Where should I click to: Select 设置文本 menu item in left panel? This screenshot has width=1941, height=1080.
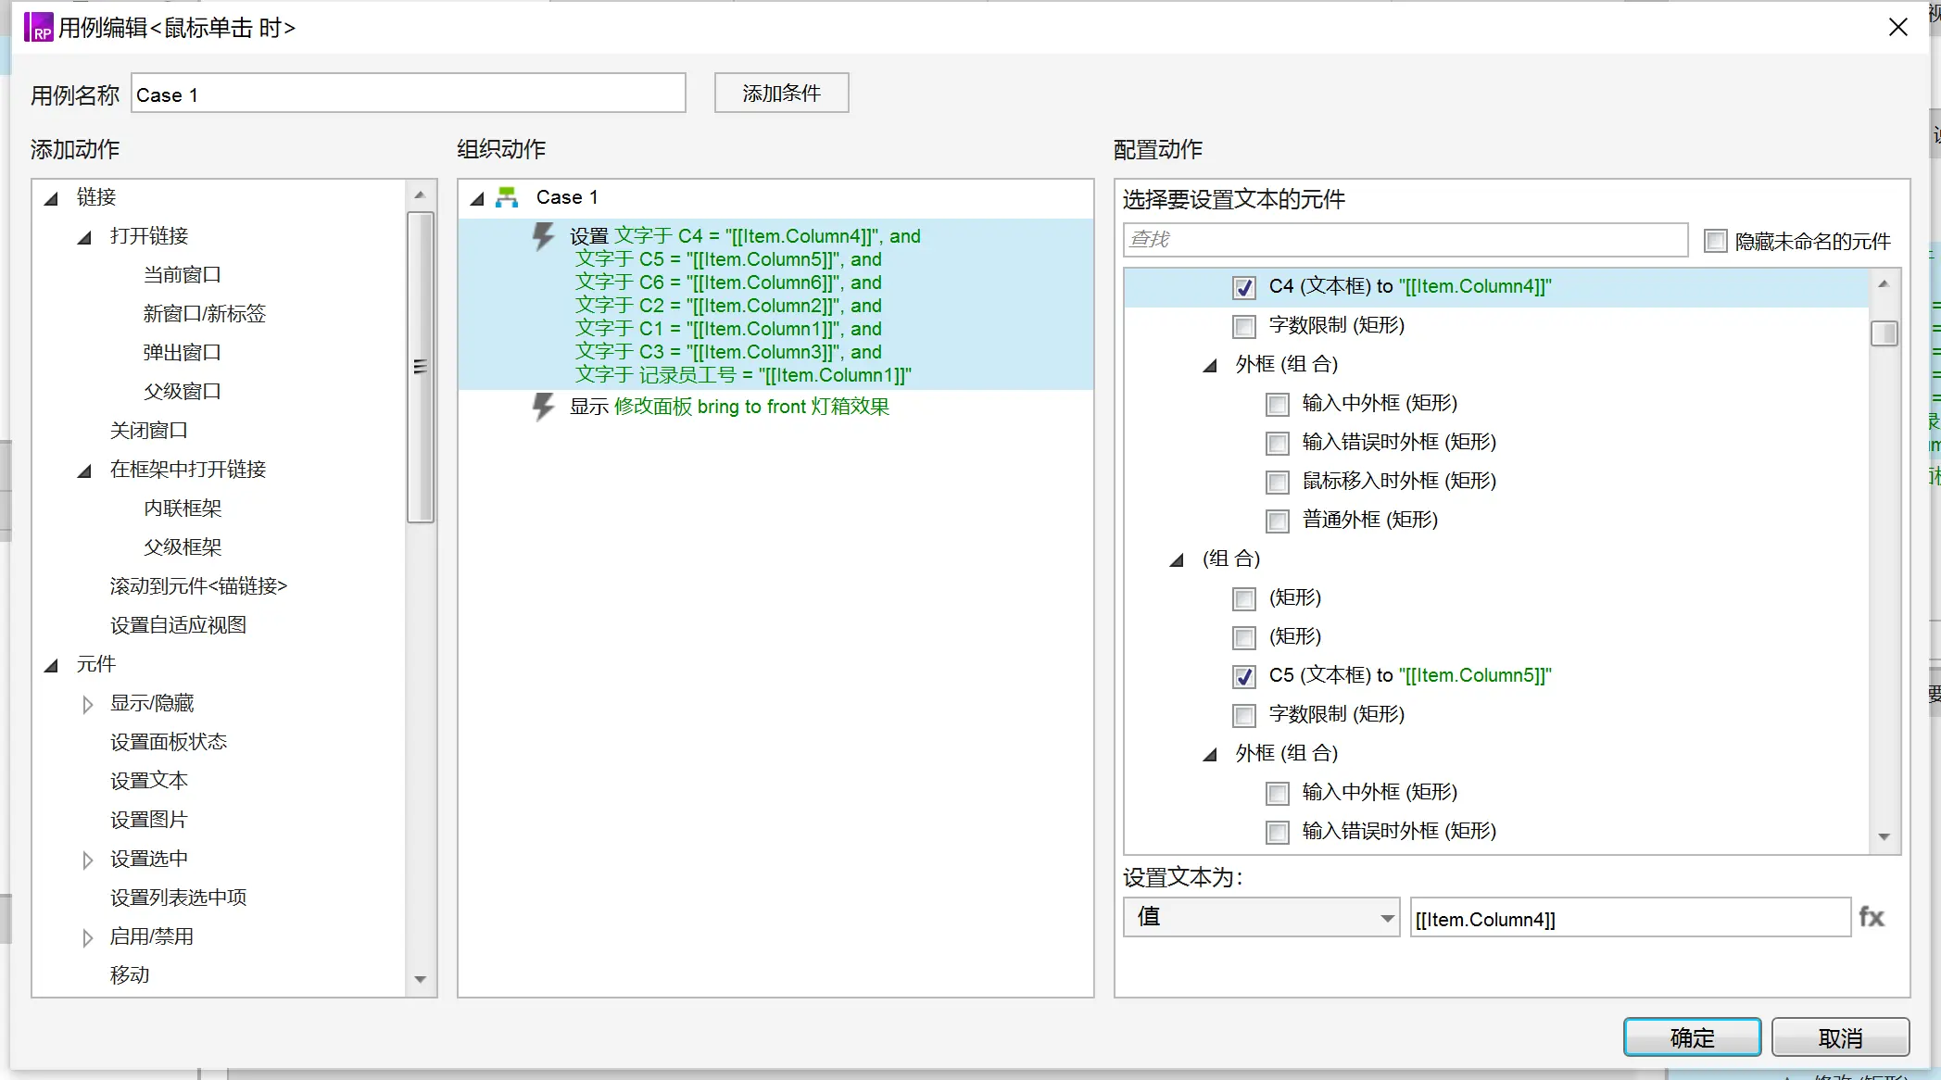click(x=149, y=779)
